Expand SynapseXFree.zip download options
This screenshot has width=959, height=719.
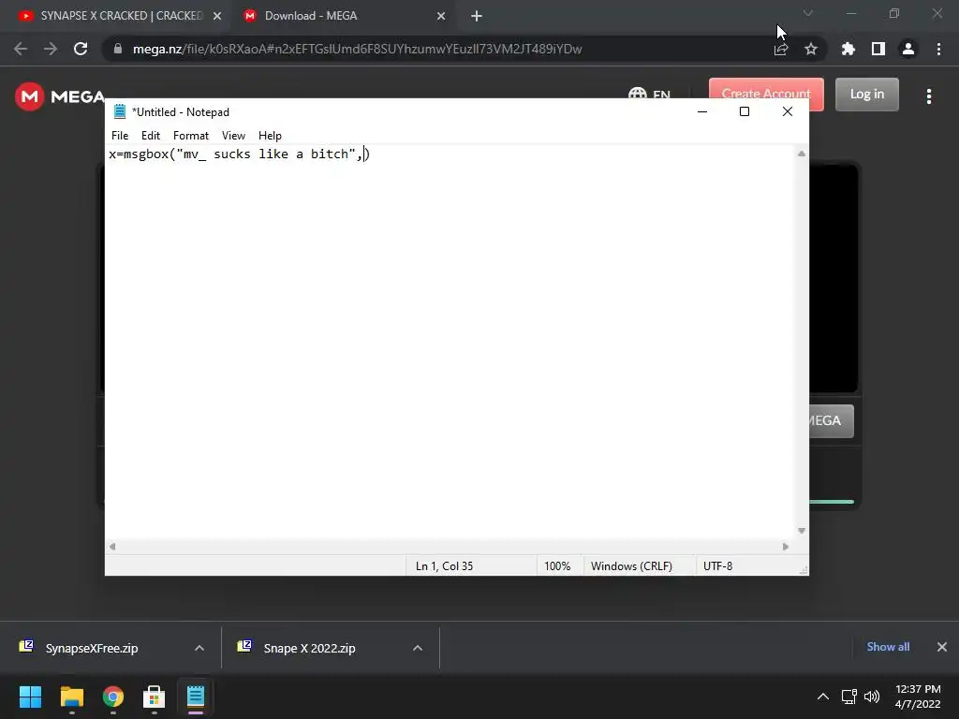coord(199,648)
